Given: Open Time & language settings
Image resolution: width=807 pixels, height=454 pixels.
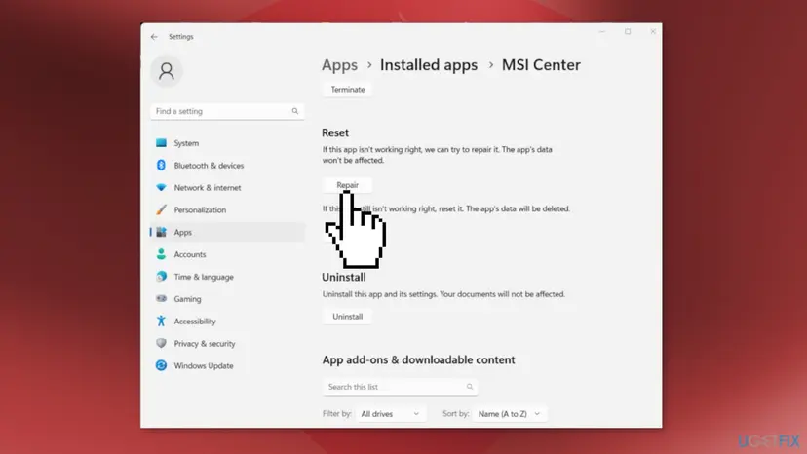Looking at the screenshot, I should (227, 277).
